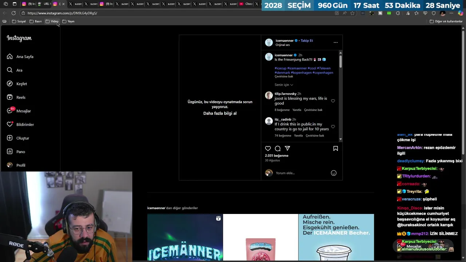Switch to the URL tab

(x=44, y=4)
